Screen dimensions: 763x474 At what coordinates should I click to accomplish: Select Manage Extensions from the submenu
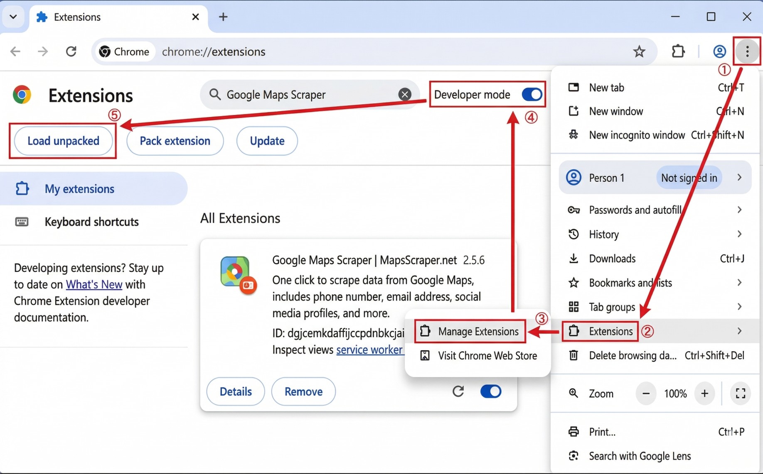coord(477,331)
